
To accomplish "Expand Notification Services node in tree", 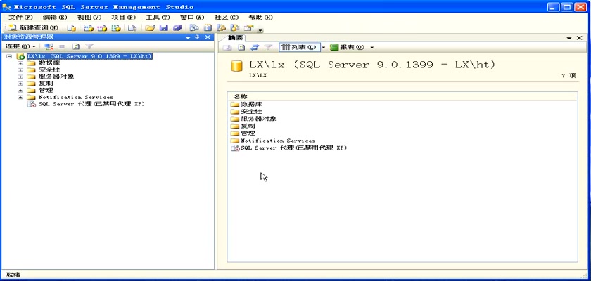I will 20,97.
